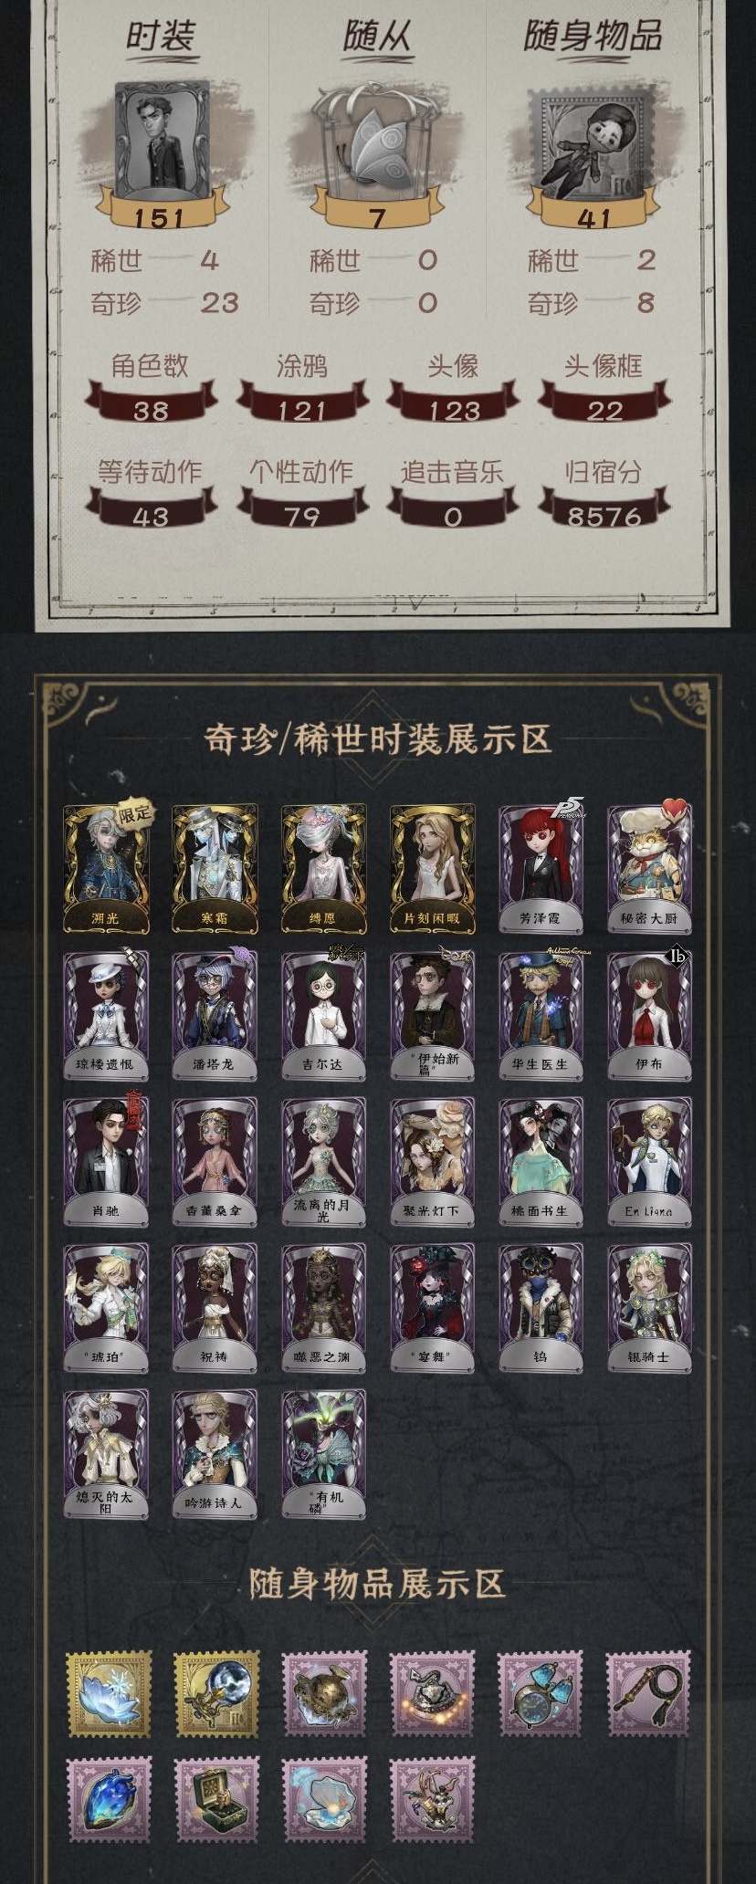The height and width of the screenshot is (1884, 756).
Task: Pick the 桃面书生 costume card
Action: pyautogui.click(x=541, y=1161)
